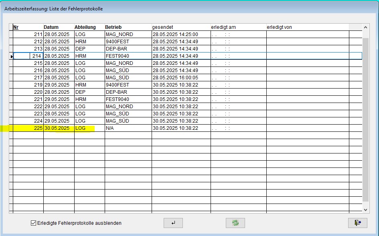
Task: Click the scrollbar up arrow
Action: point(365,27)
